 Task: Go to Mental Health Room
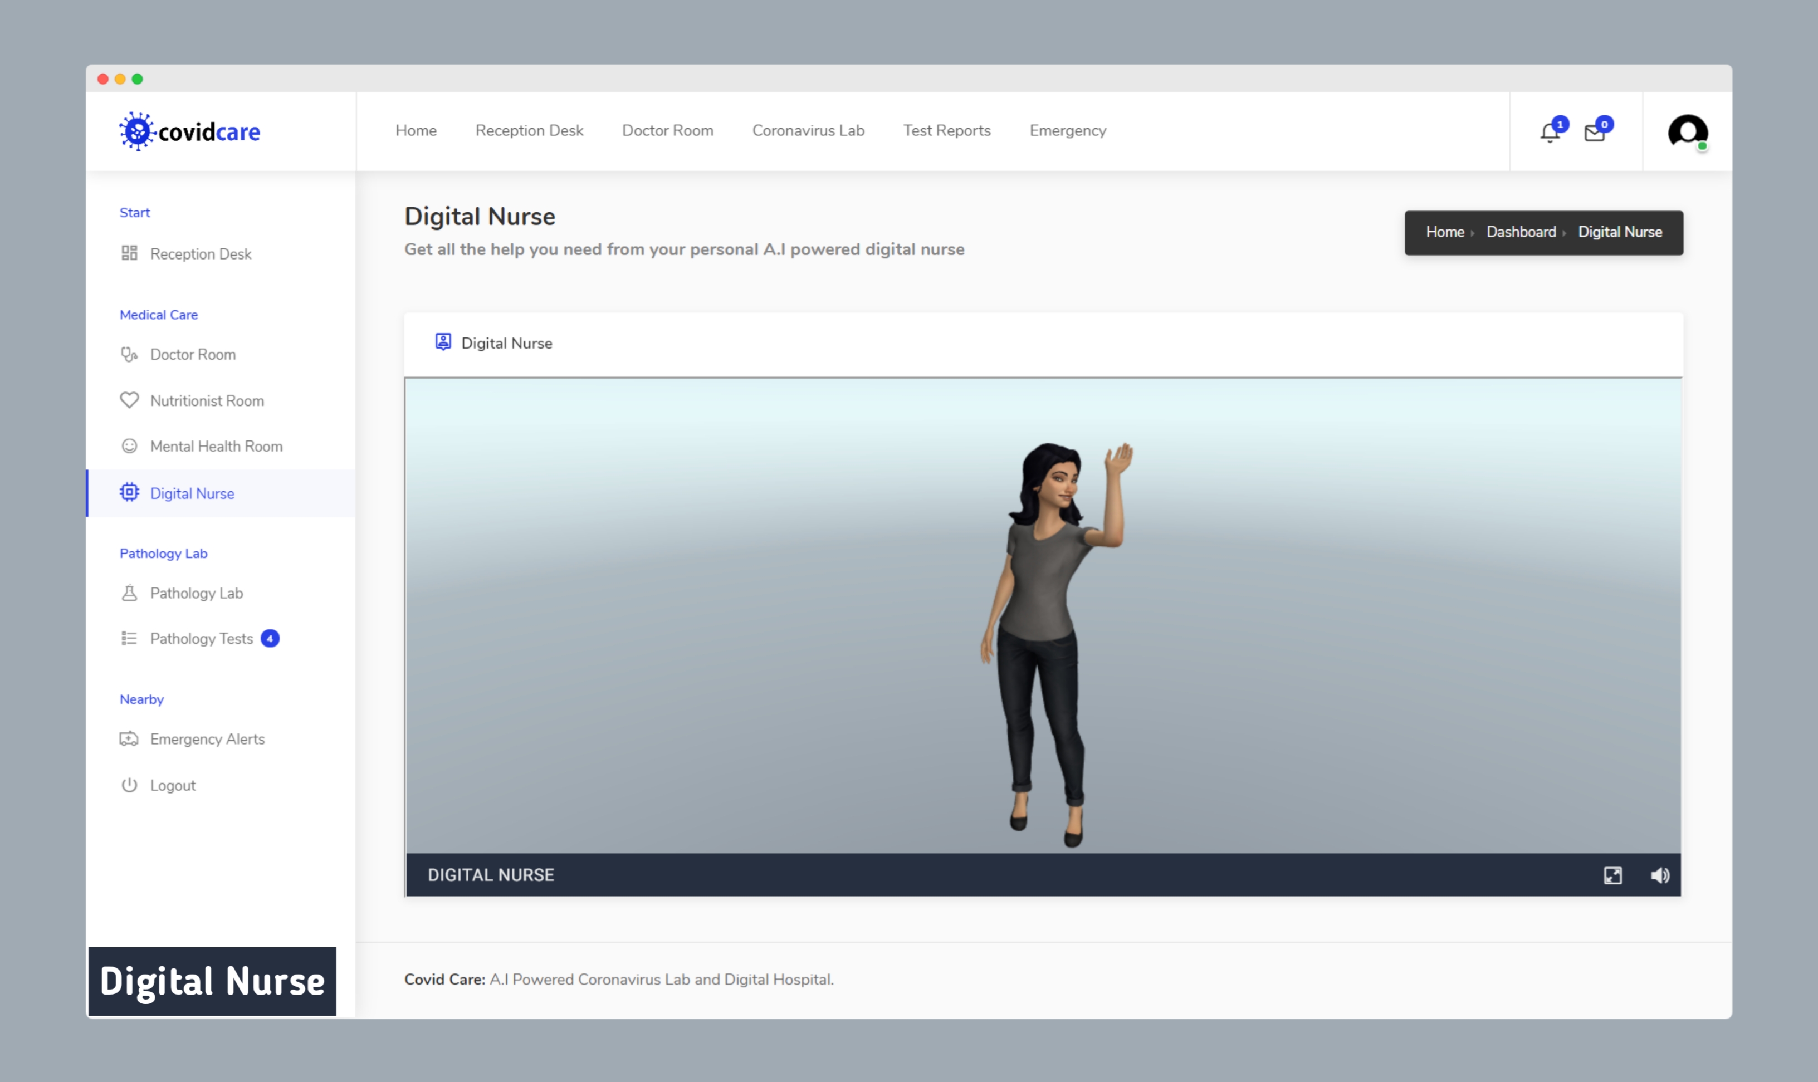tap(216, 446)
